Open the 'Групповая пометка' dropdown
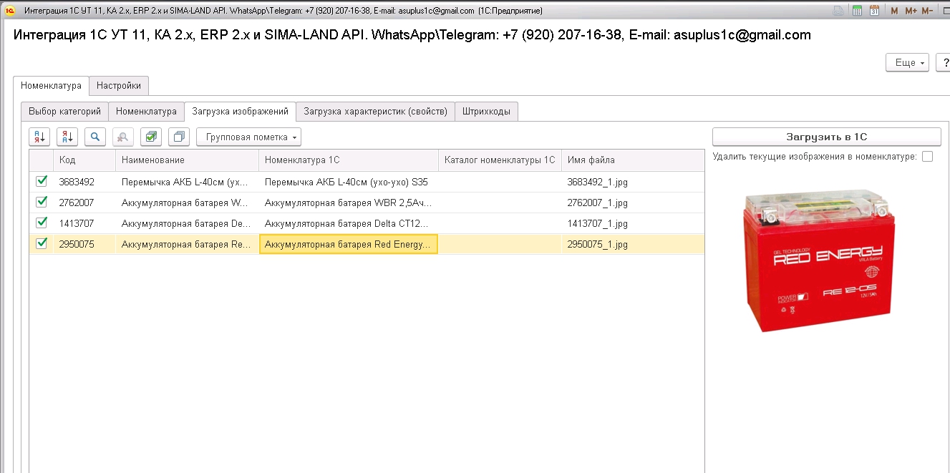The width and height of the screenshot is (950, 473). [x=249, y=137]
